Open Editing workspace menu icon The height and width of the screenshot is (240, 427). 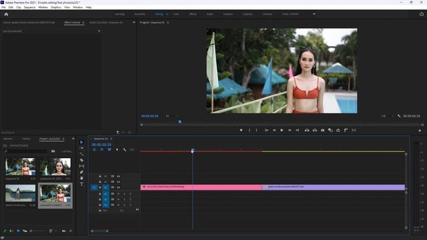pyautogui.click(x=167, y=14)
